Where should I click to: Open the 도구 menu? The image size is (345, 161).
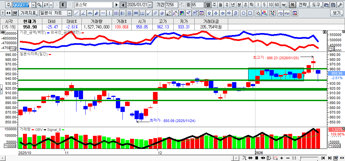316,5
